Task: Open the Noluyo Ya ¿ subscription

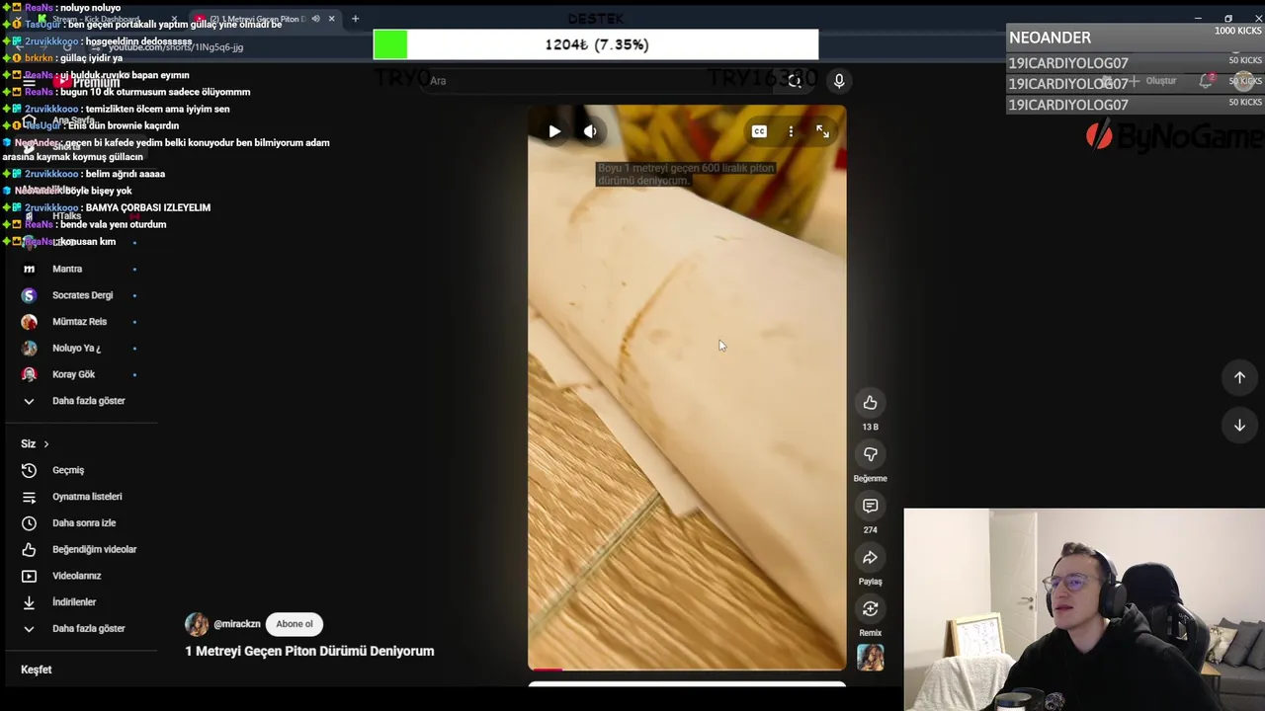Action: (x=79, y=348)
